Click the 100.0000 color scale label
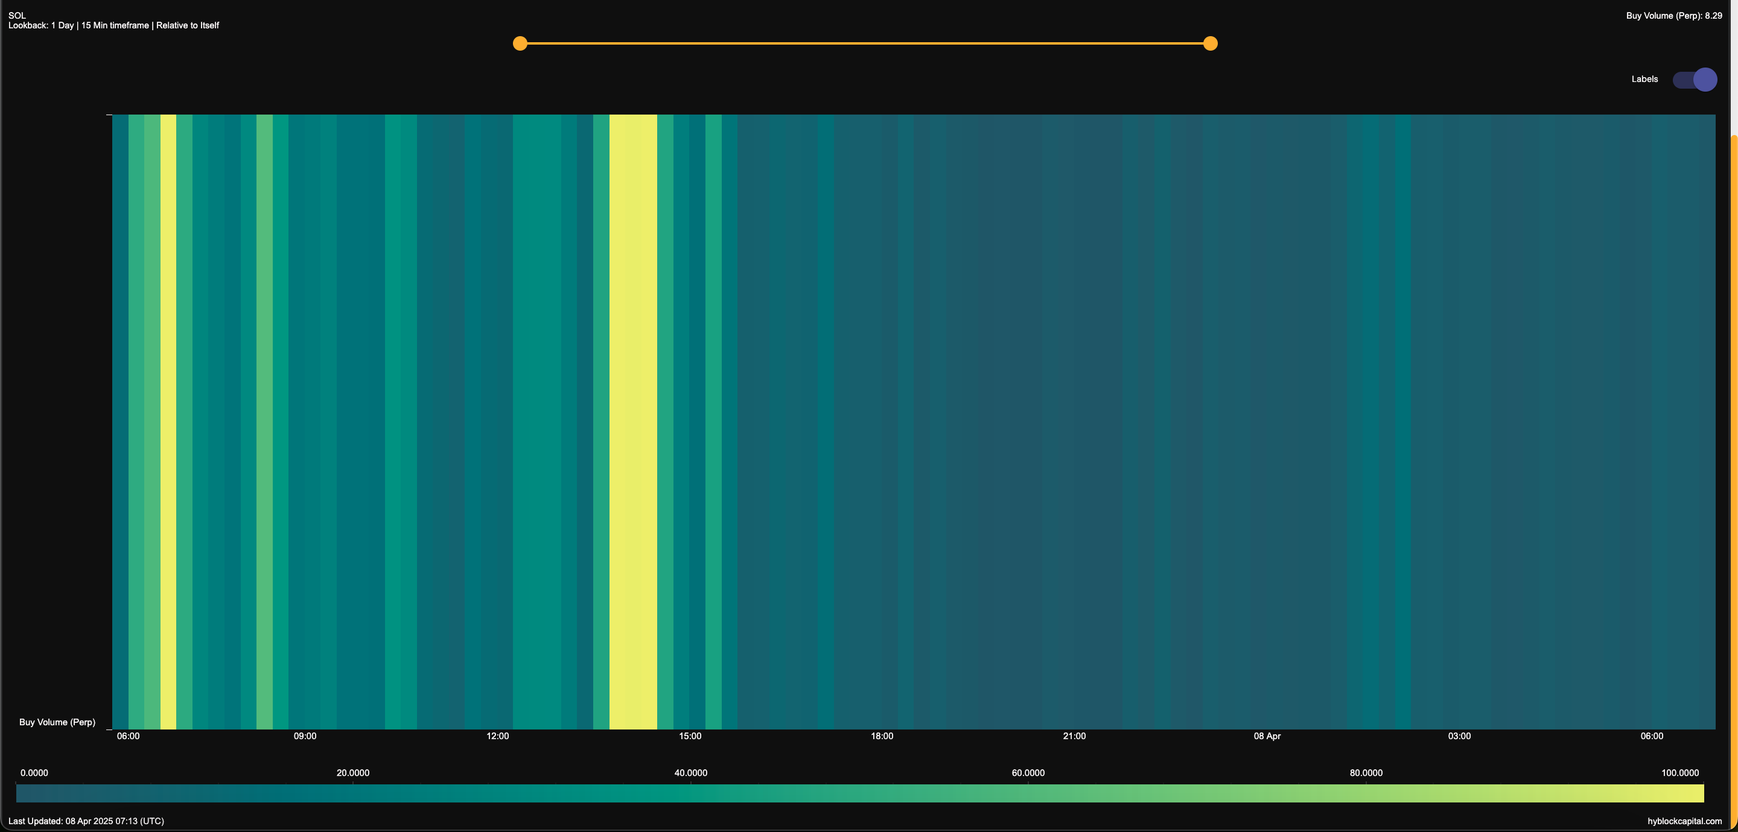 [x=1680, y=773]
